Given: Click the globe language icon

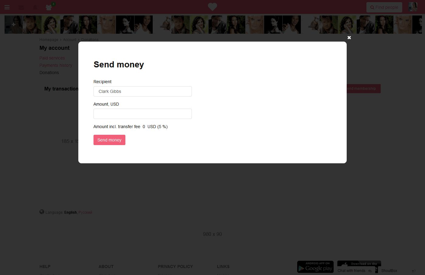Looking at the screenshot, I should click(42, 212).
